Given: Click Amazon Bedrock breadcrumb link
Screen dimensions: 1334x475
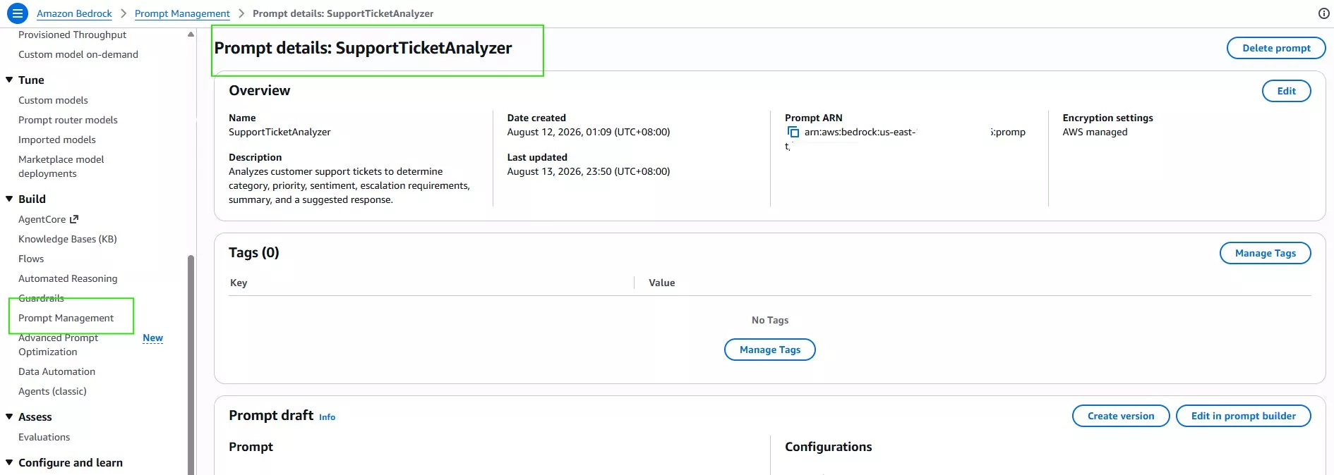Looking at the screenshot, I should (x=74, y=13).
